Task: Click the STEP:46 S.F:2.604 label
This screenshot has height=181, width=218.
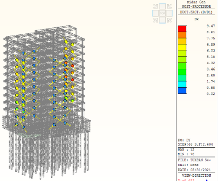Action: pos(195,144)
